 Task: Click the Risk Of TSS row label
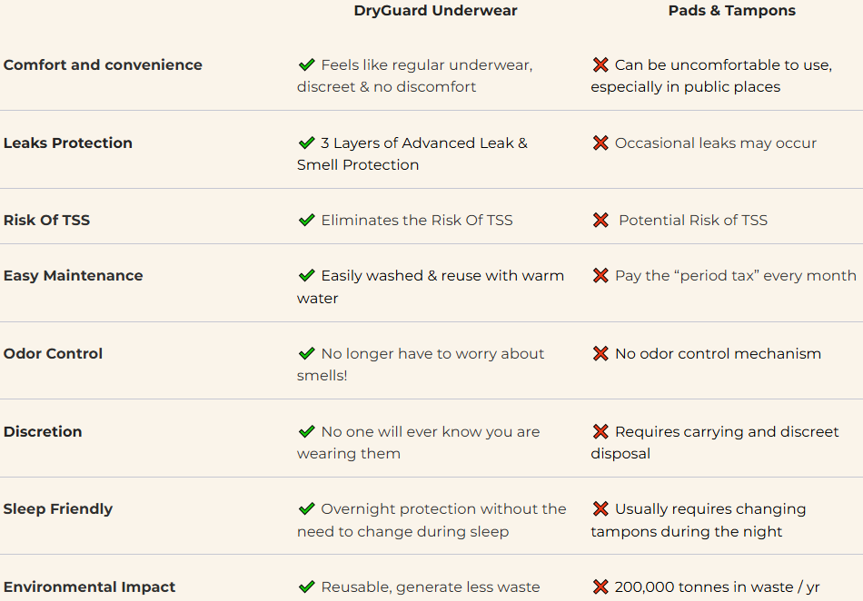46,220
